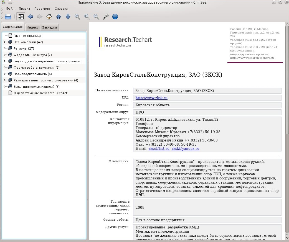Image resolution: width=289 pixels, height=242 pixels.
Task: Click the Главная страница page icon
Action: [x=10, y=35]
